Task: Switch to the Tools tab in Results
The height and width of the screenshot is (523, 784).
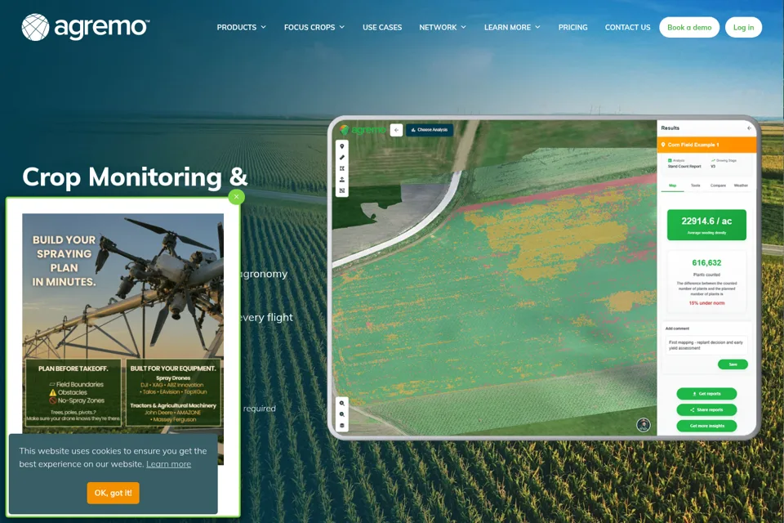Action: pos(696,186)
